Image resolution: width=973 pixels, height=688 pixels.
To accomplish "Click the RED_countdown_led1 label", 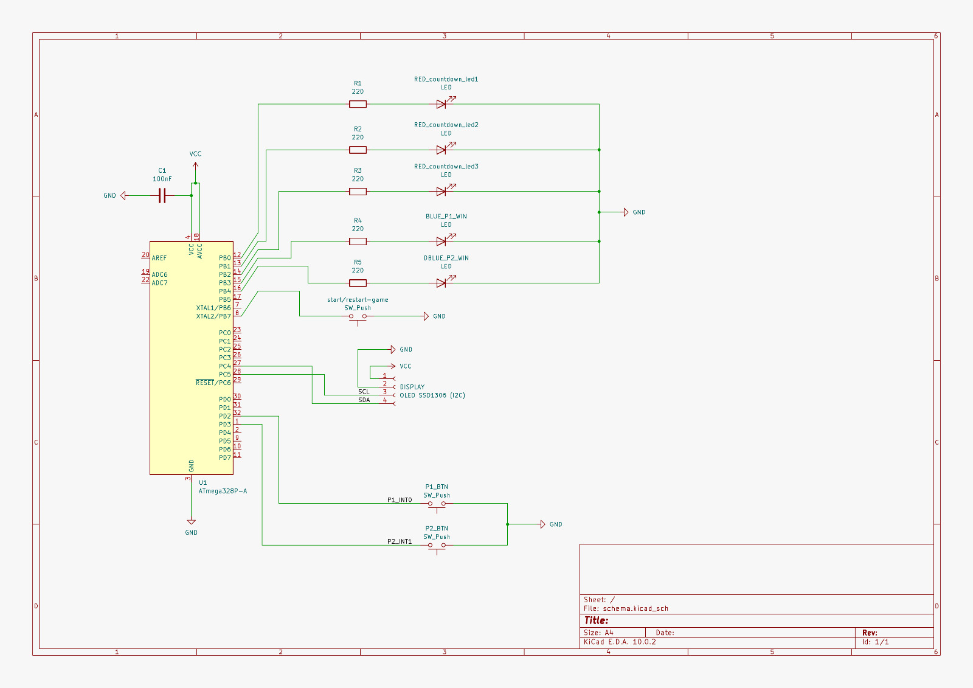I will 446,79.
